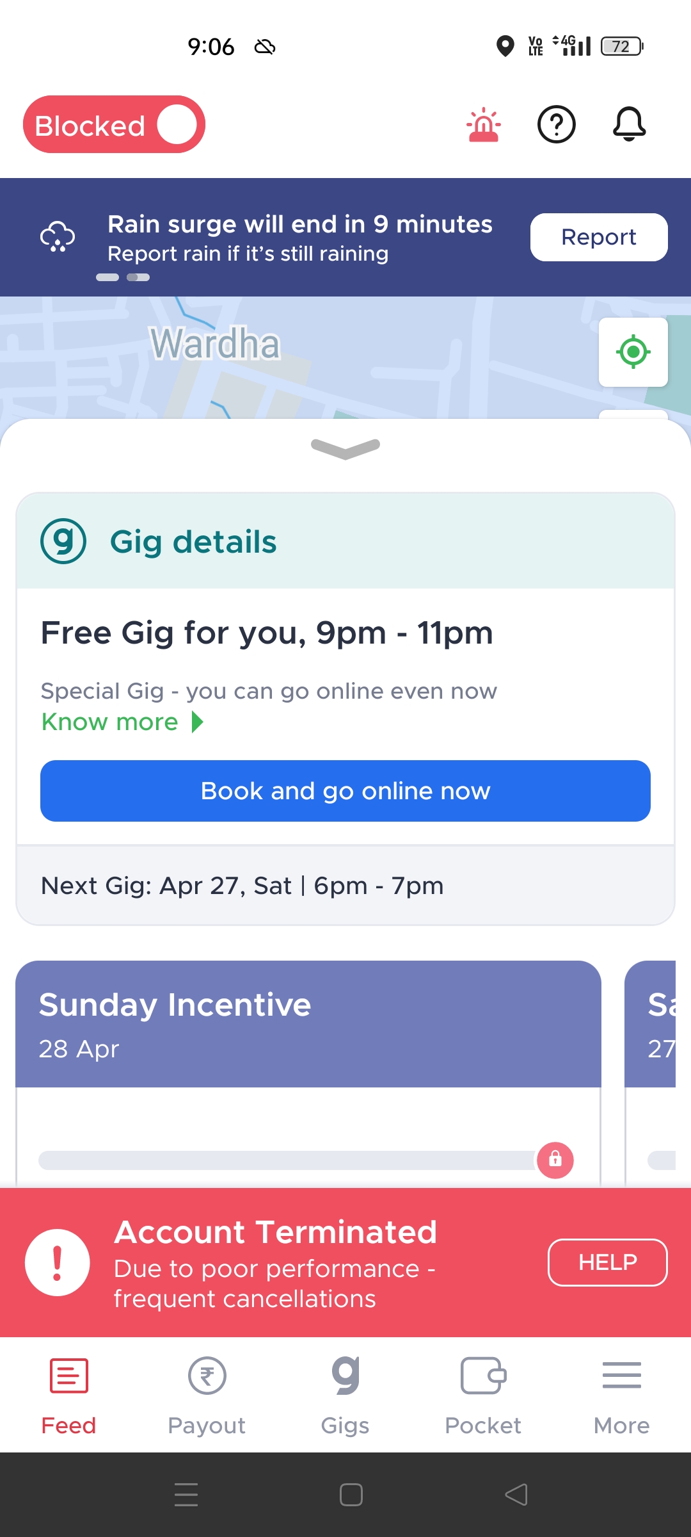Tap the Sunday Incentive progress bar
The image size is (691, 1537).
click(x=286, y=1160)
